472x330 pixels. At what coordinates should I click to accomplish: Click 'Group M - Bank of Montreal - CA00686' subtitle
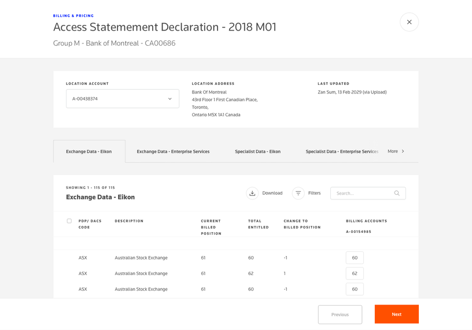pos(114,43)
